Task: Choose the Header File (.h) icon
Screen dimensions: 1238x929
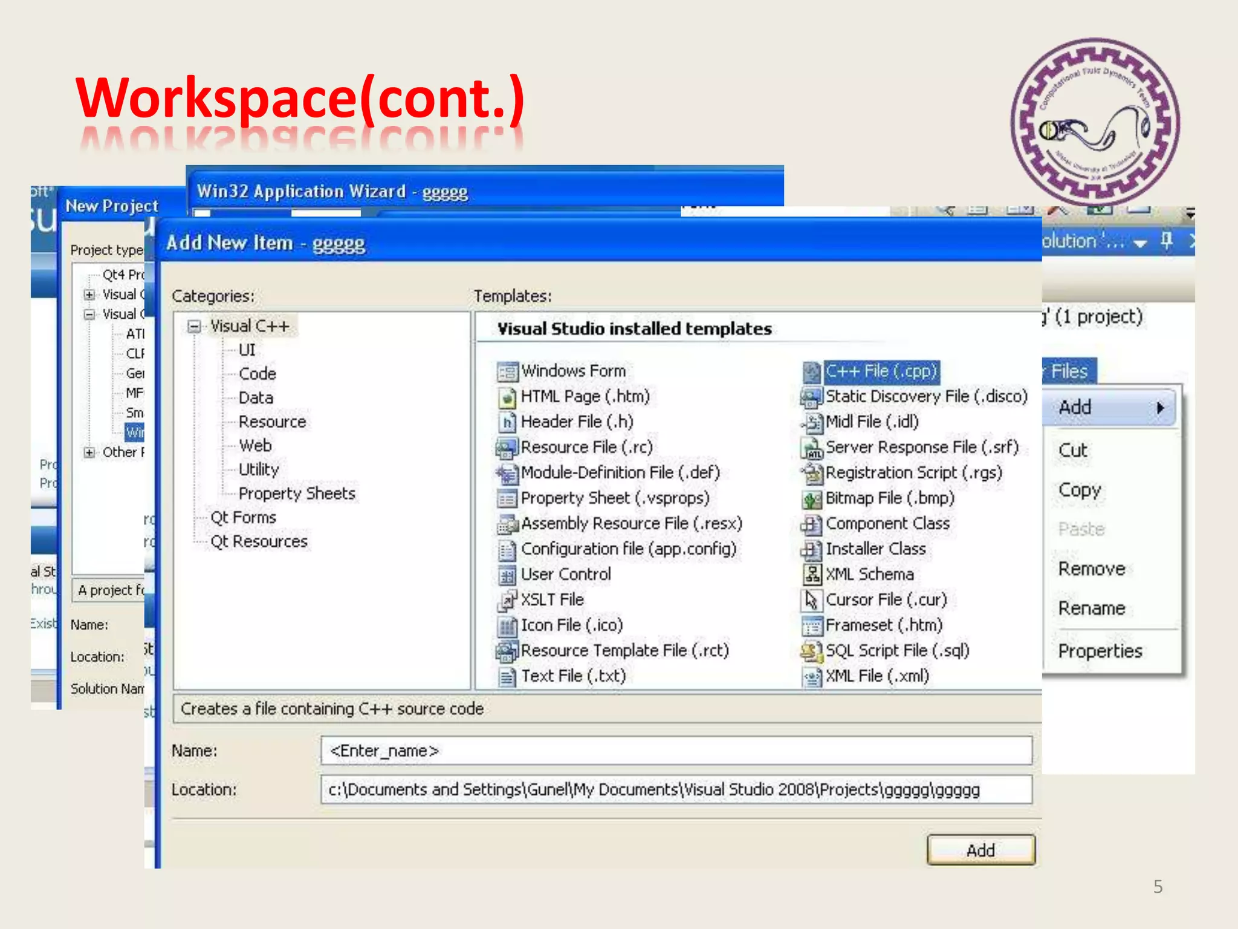Action: tap(507, 422)
